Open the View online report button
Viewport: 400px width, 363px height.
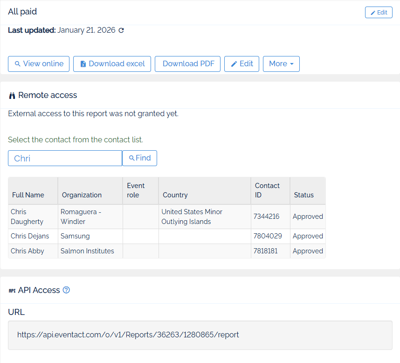coord(39,64)
